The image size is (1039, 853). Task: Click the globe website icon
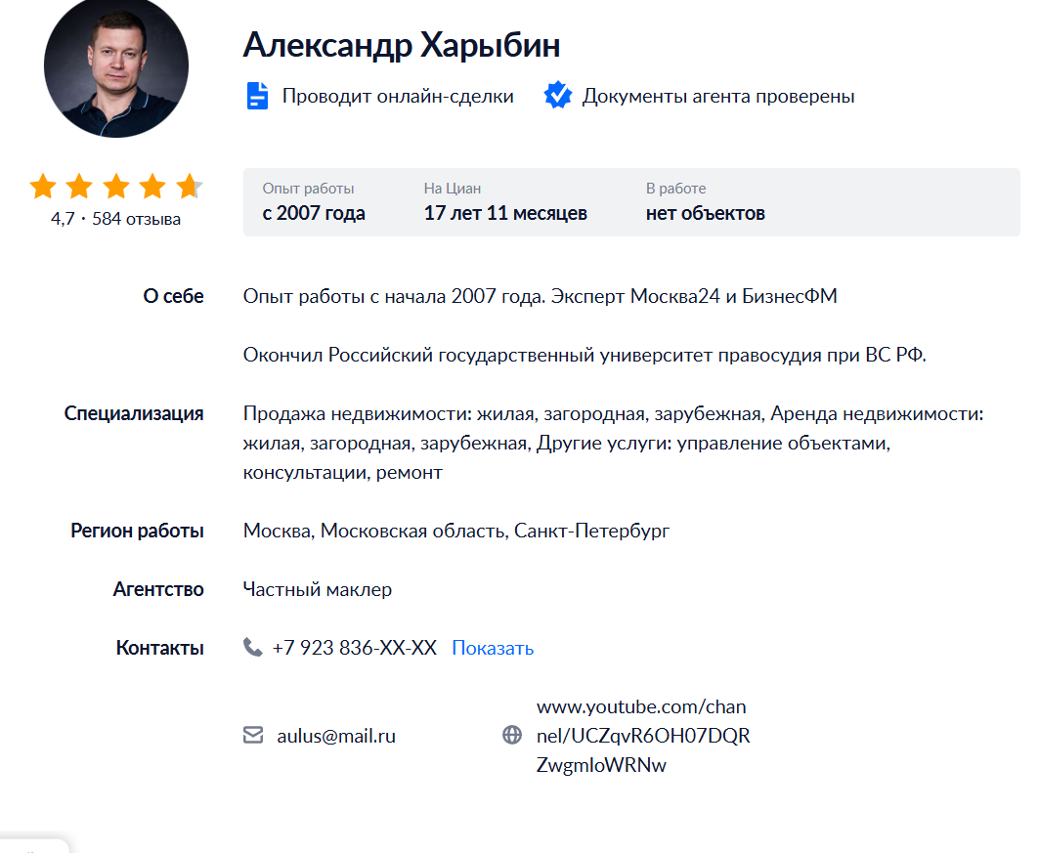(x=512, y=736)
